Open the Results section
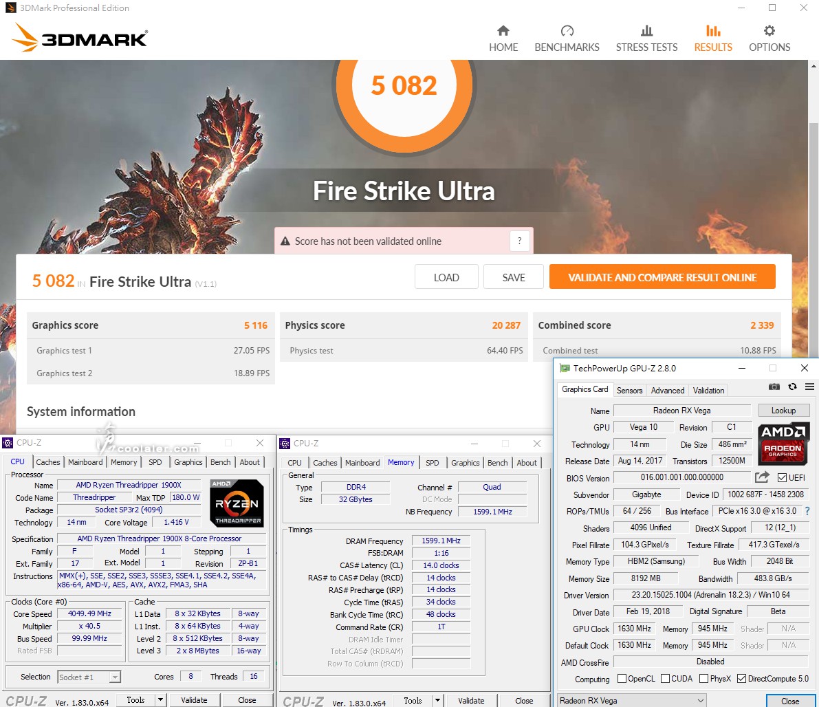This screenshot has height=707, width=819. tap(713, 39)
